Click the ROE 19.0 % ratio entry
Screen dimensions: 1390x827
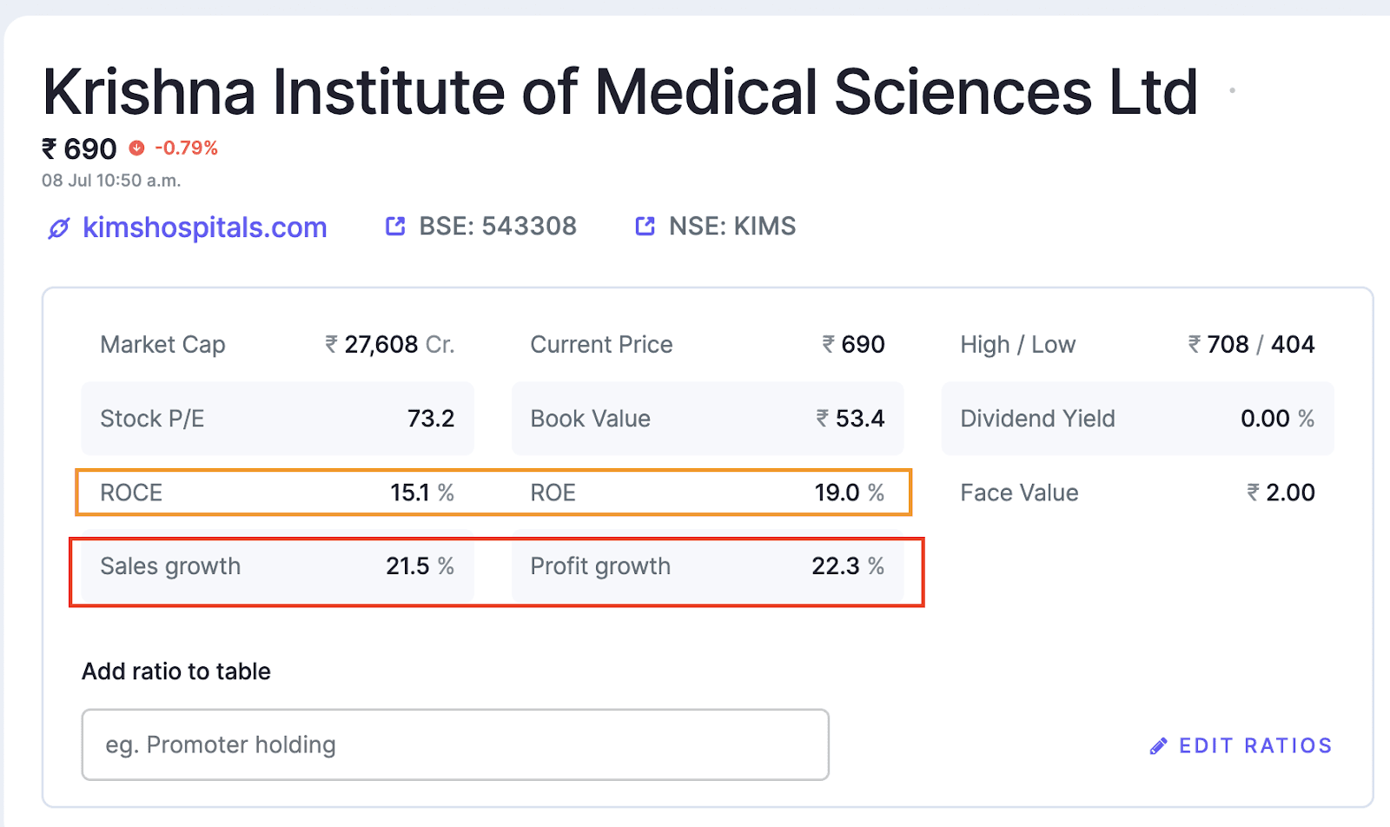[707, 493]
